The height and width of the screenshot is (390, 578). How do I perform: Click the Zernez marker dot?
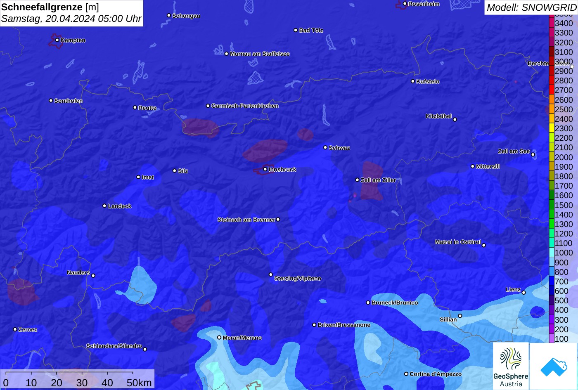pos(15,329)
